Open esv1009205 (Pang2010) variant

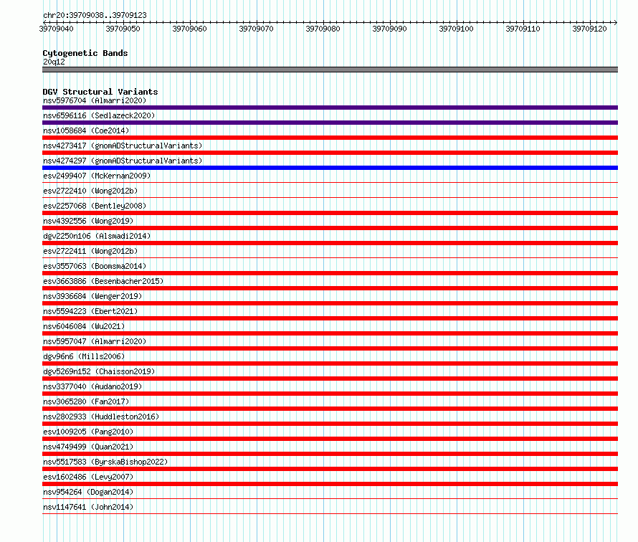pos(88,432)
